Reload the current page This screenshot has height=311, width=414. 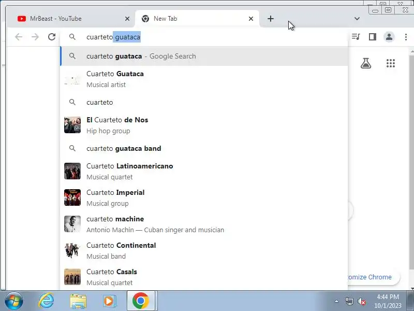point(52,37)
